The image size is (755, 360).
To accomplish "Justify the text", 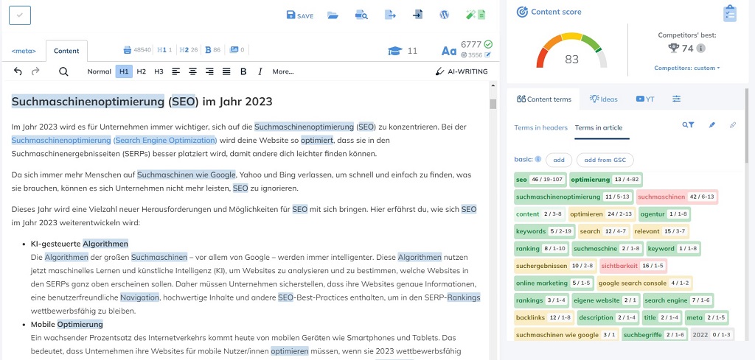I will 226,71.
